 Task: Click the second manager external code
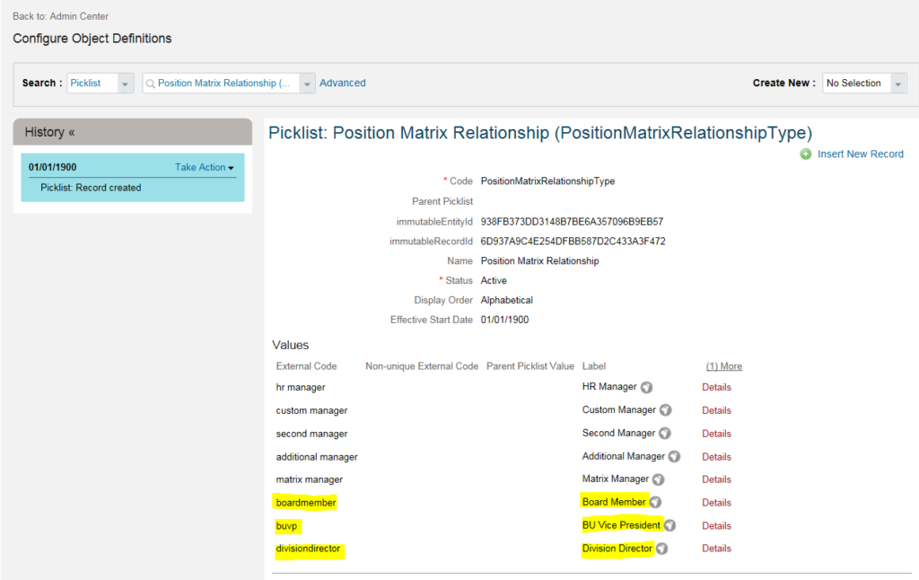point(311,434)
